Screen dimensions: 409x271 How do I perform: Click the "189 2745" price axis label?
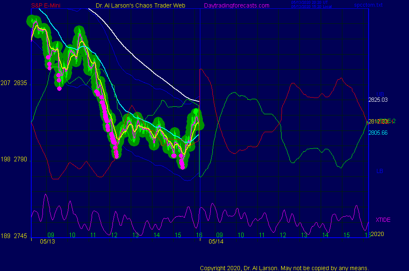[14, 236]
